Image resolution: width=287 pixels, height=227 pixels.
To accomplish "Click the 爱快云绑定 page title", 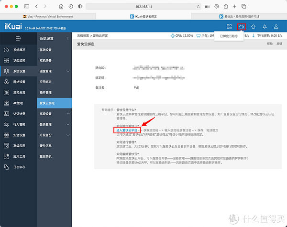I will 86,44.
